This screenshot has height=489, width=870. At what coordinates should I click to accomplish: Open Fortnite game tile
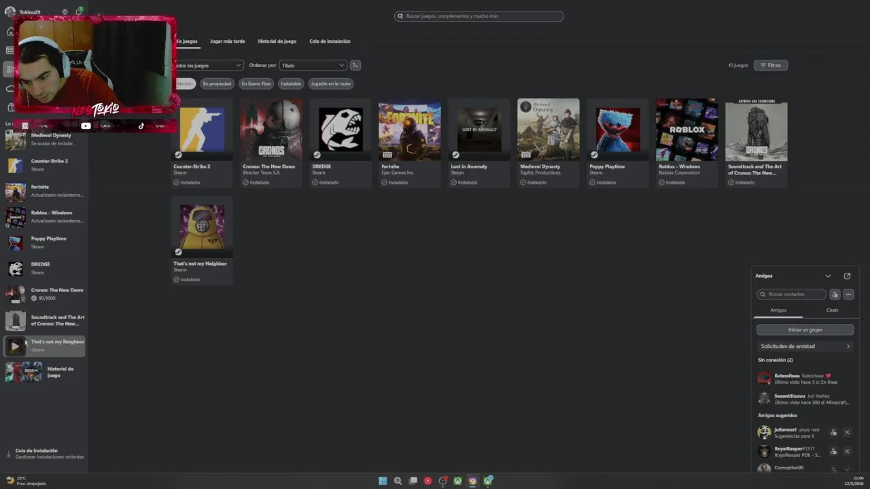pyautogui.click(x=410, y=143)
